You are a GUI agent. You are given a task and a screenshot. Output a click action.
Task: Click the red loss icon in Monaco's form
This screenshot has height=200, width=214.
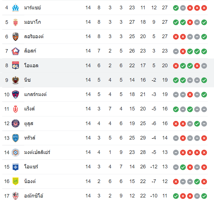tap(190, 22)
